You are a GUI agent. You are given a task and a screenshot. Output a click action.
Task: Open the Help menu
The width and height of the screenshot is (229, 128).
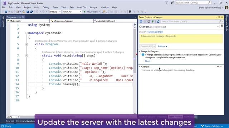114,7
